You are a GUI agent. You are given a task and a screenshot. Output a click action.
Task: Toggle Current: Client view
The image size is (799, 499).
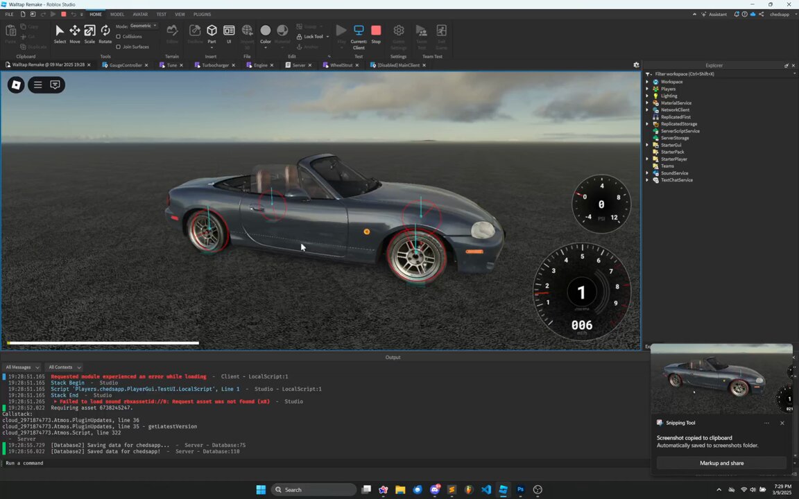pyautogui.click(x=359, y=37)
